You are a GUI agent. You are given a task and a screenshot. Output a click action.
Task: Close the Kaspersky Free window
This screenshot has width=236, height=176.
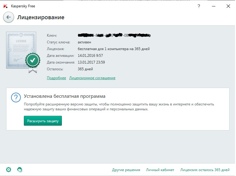pos(228,6)
